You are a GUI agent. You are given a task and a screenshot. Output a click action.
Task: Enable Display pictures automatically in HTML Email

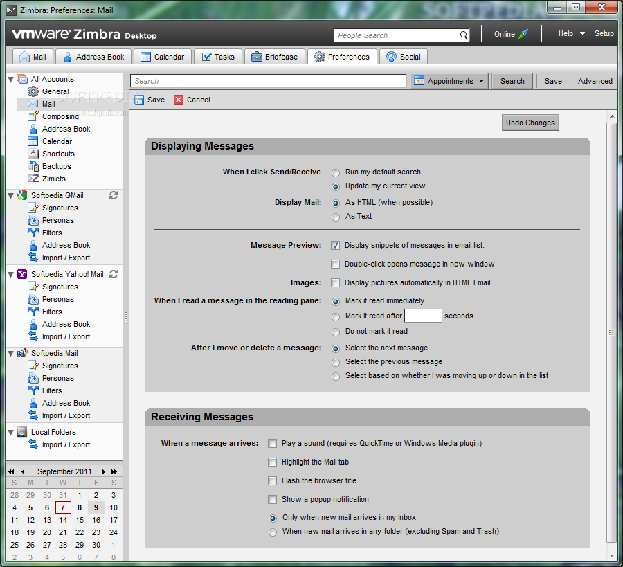pos(335,283)
